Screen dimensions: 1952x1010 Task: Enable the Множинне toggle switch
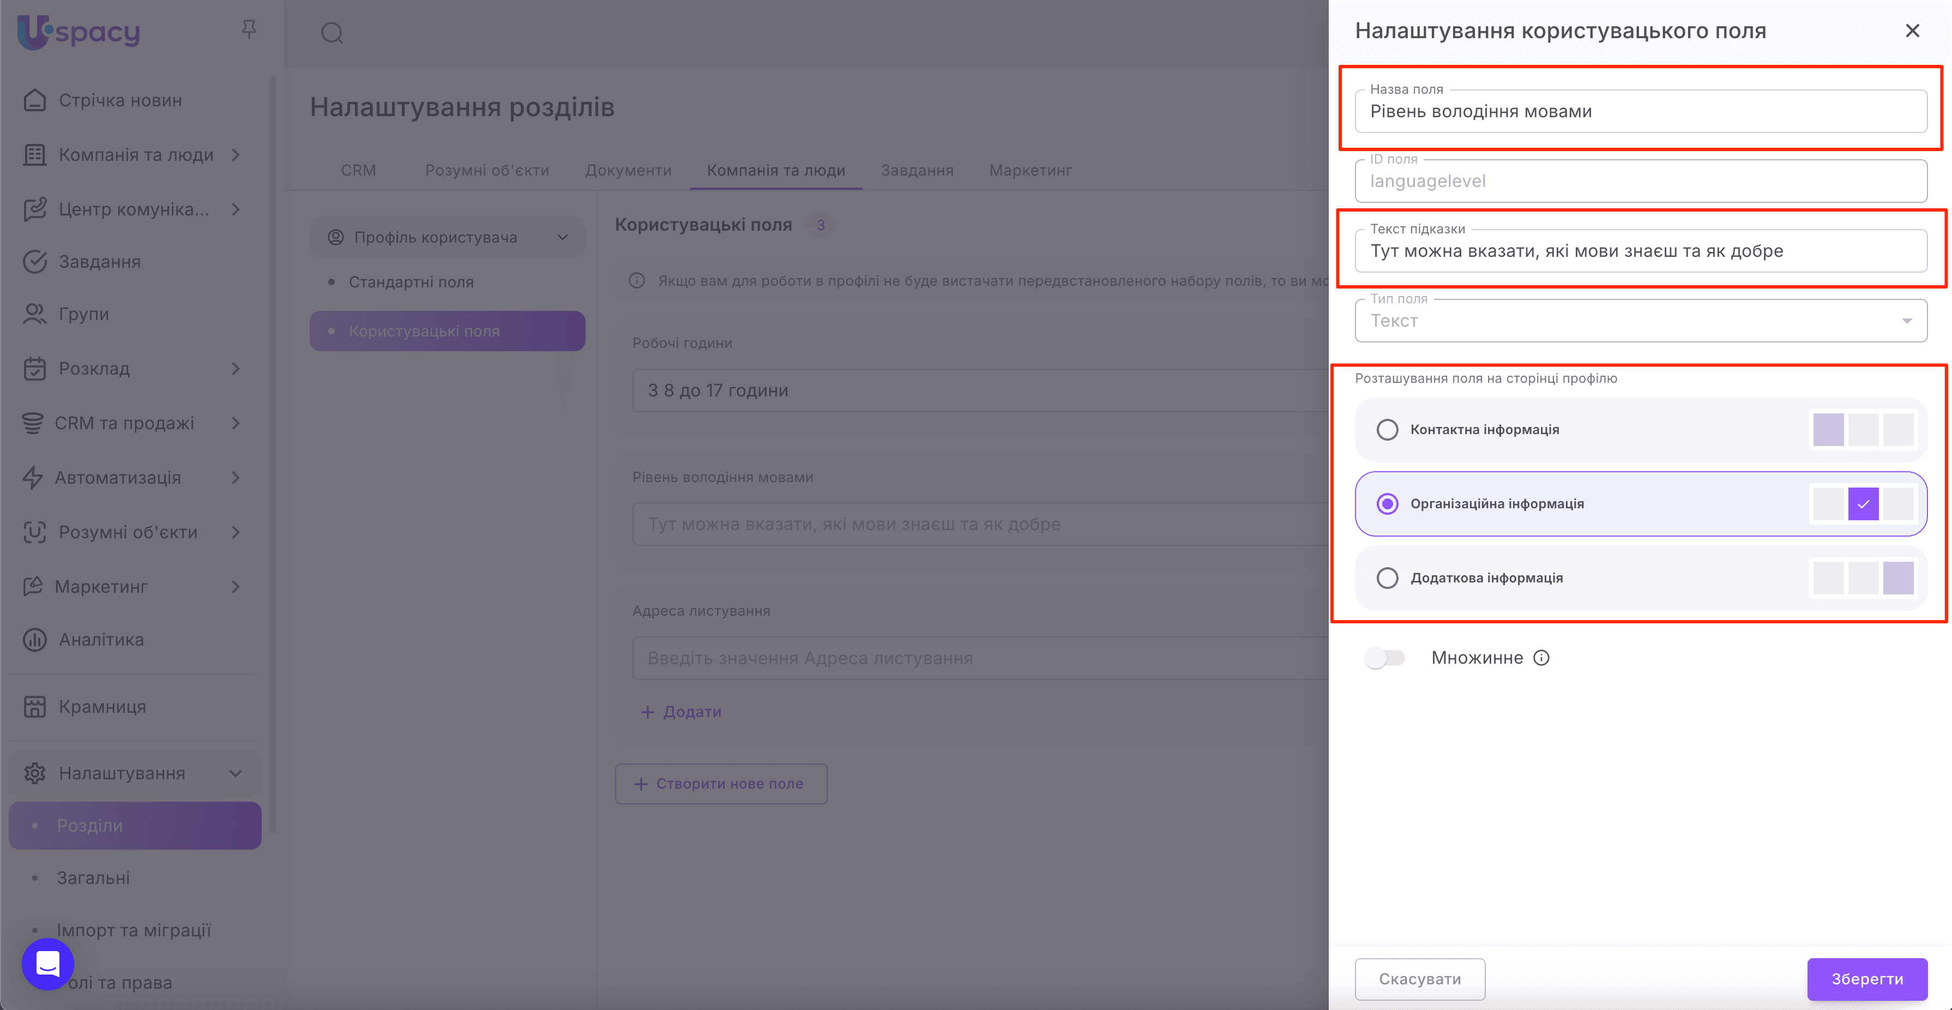[1384, 658]
